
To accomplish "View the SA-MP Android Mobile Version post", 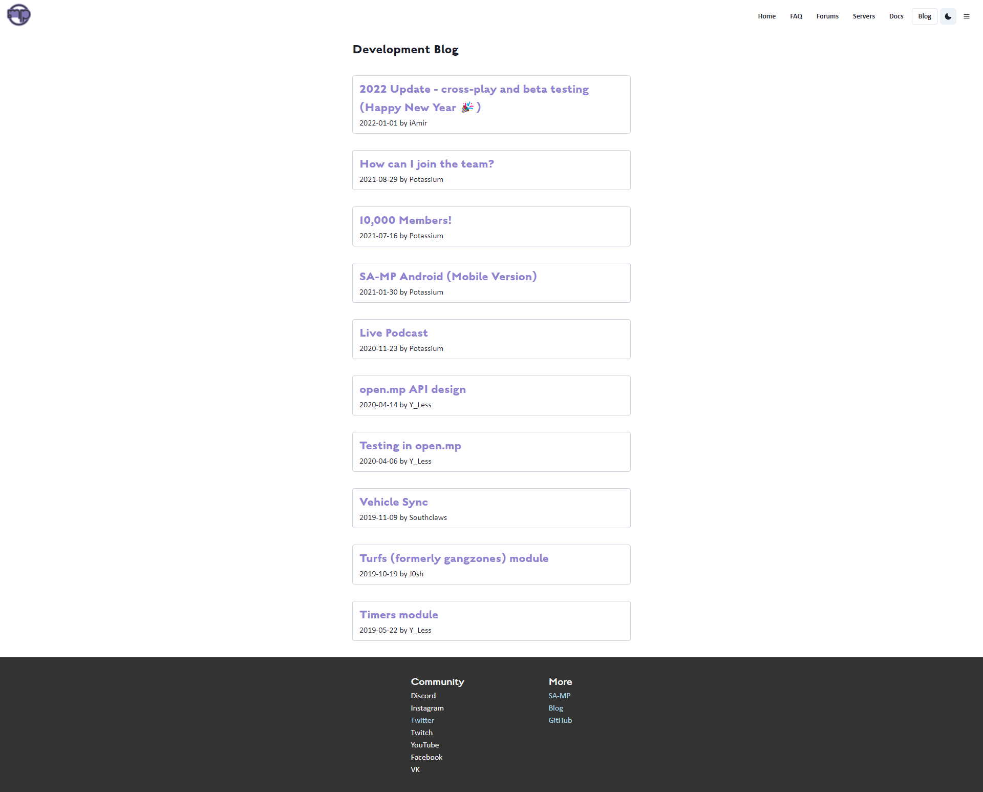I will pos(448,277).
